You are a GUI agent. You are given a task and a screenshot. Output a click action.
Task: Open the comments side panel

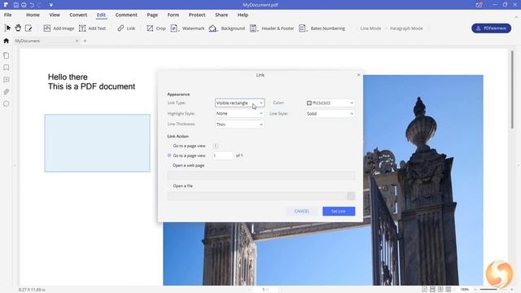[7, 80]
